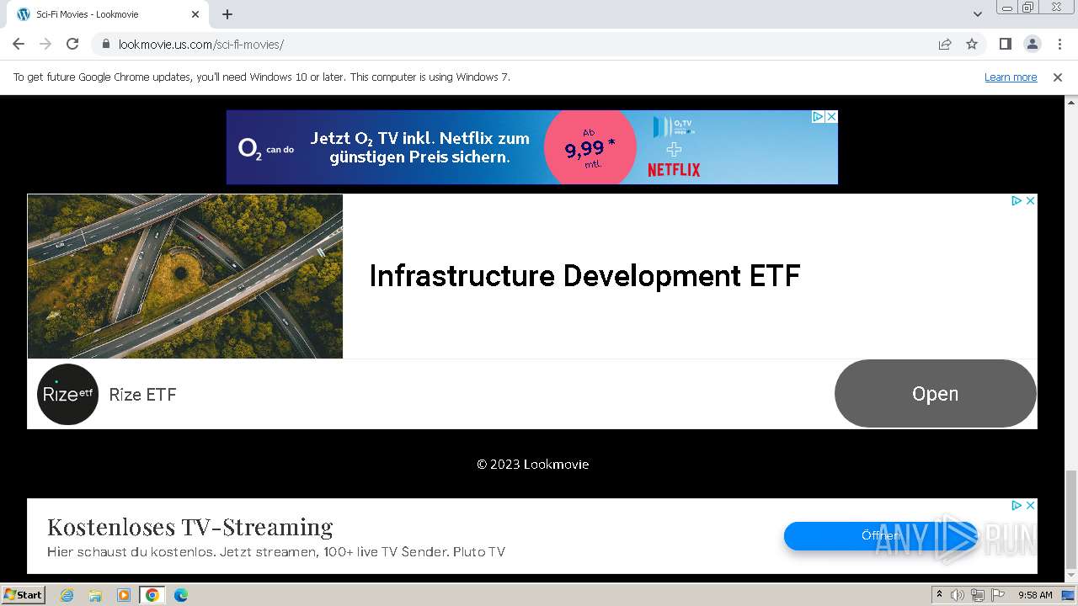Click the highway aerial ad image
The height and width of the screenshot is (606, 1078).
click(x=185, y=276)
